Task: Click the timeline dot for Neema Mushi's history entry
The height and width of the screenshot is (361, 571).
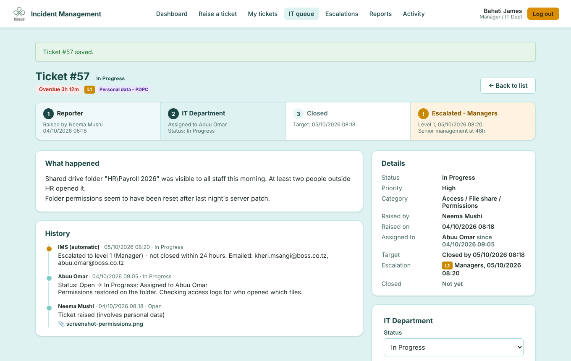Action: 49,308
